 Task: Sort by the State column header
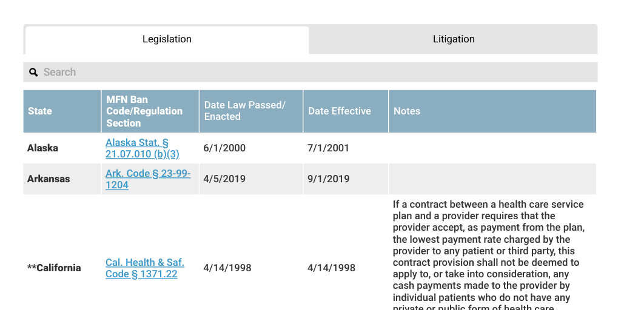pos(40,111)
